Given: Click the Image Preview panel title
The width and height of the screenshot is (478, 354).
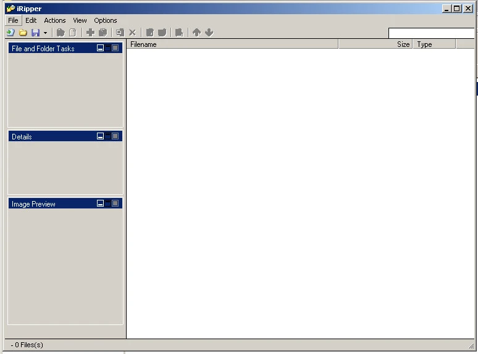Looking at the screenshot, I should tap(33, 204).
